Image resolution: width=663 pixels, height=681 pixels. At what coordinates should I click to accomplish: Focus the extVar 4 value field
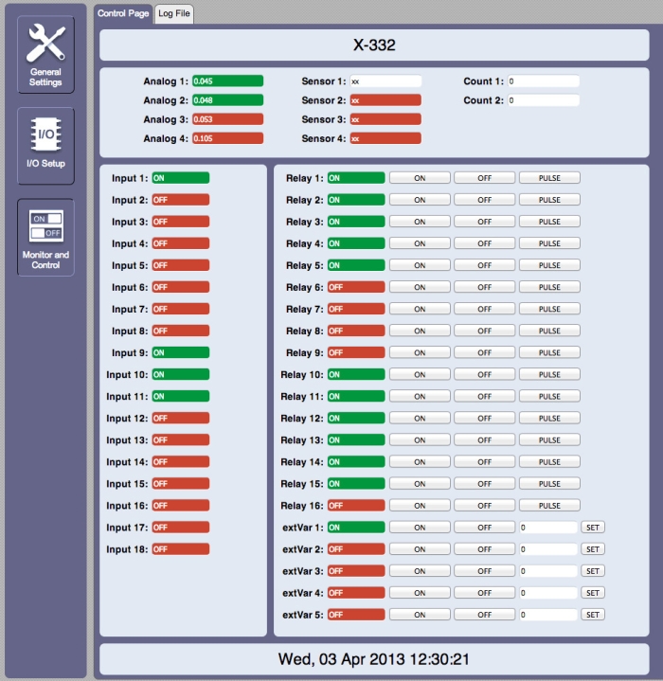pyautogui.click(x=548, y=593)
